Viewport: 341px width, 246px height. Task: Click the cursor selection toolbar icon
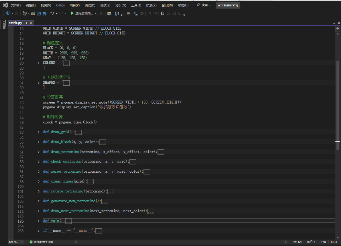(136, 14)
